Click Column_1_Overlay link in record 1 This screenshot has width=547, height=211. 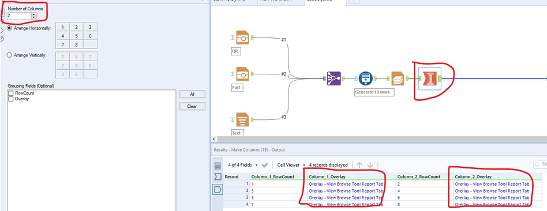pos(346,184)
